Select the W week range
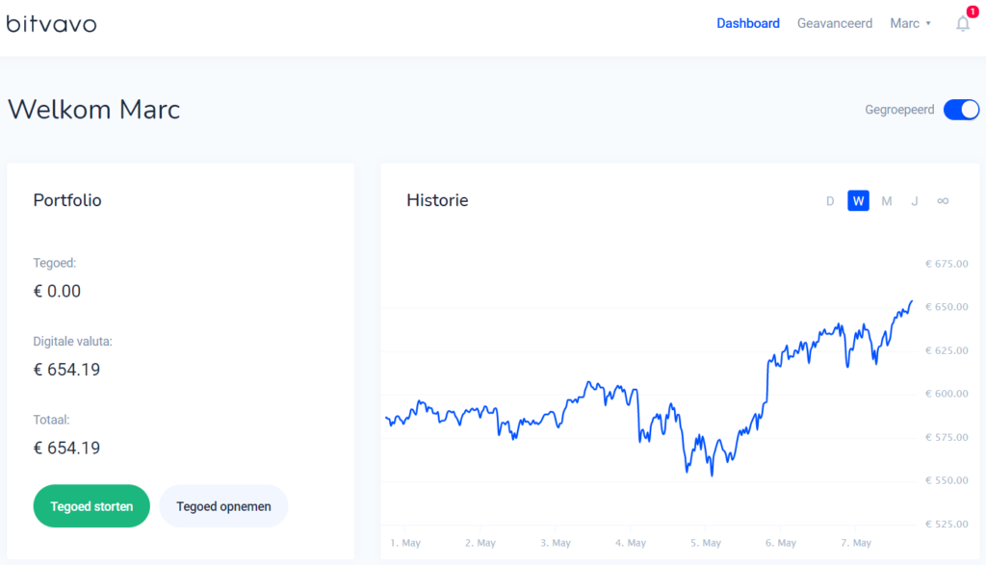Screen dimensions: 986x565 point(858,201)
